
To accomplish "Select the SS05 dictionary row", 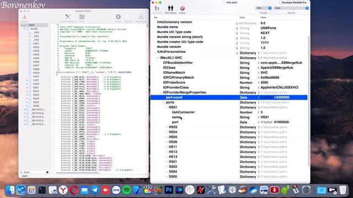I will click(x=229, y=177).
